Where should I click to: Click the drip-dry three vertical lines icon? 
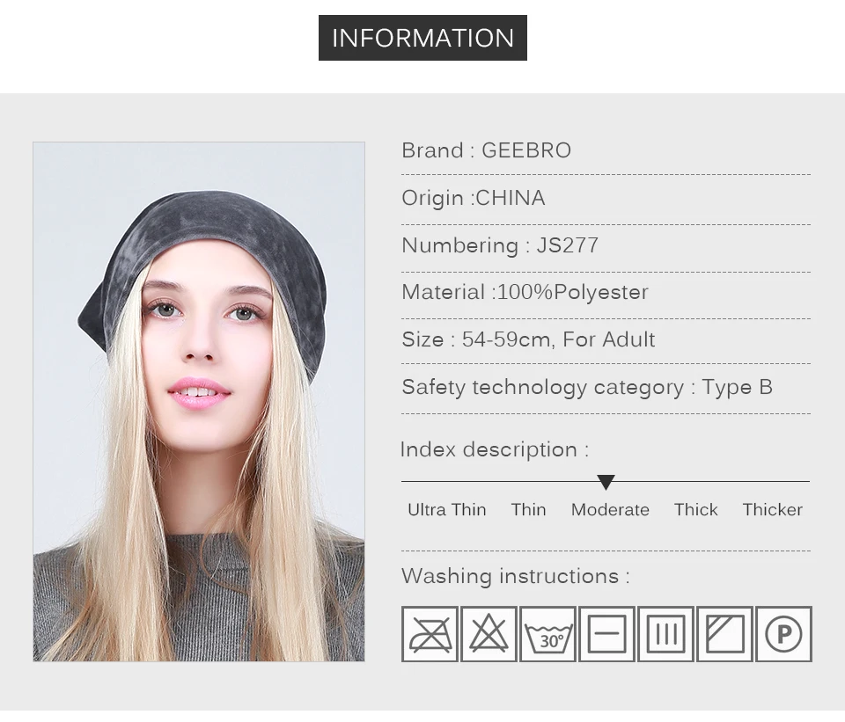point(665,634)
